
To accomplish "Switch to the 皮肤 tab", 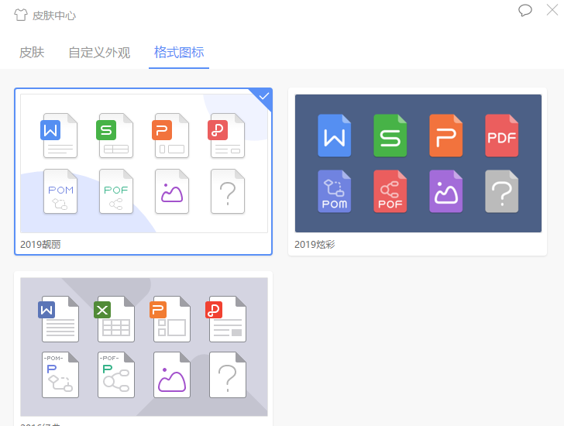I will 32,53.
